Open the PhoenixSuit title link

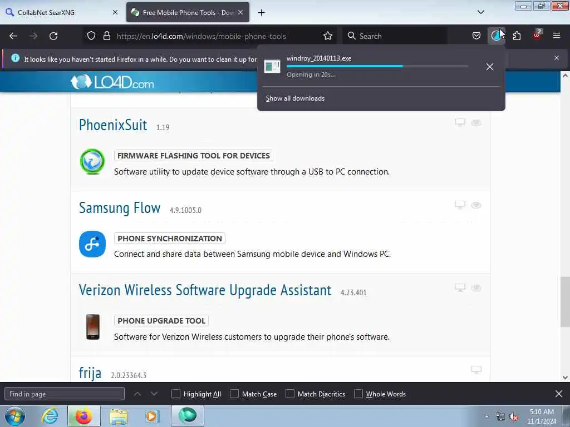pos(113,125)
